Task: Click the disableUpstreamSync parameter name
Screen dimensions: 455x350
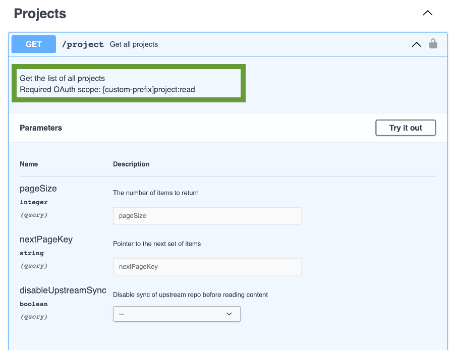Action: pyautogui.click(x=63, y=290)
